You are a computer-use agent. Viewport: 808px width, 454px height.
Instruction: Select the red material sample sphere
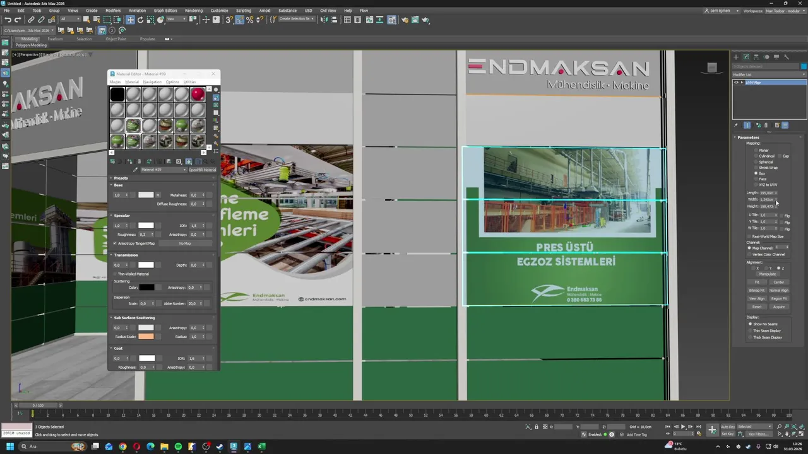(x=198, y=95)
